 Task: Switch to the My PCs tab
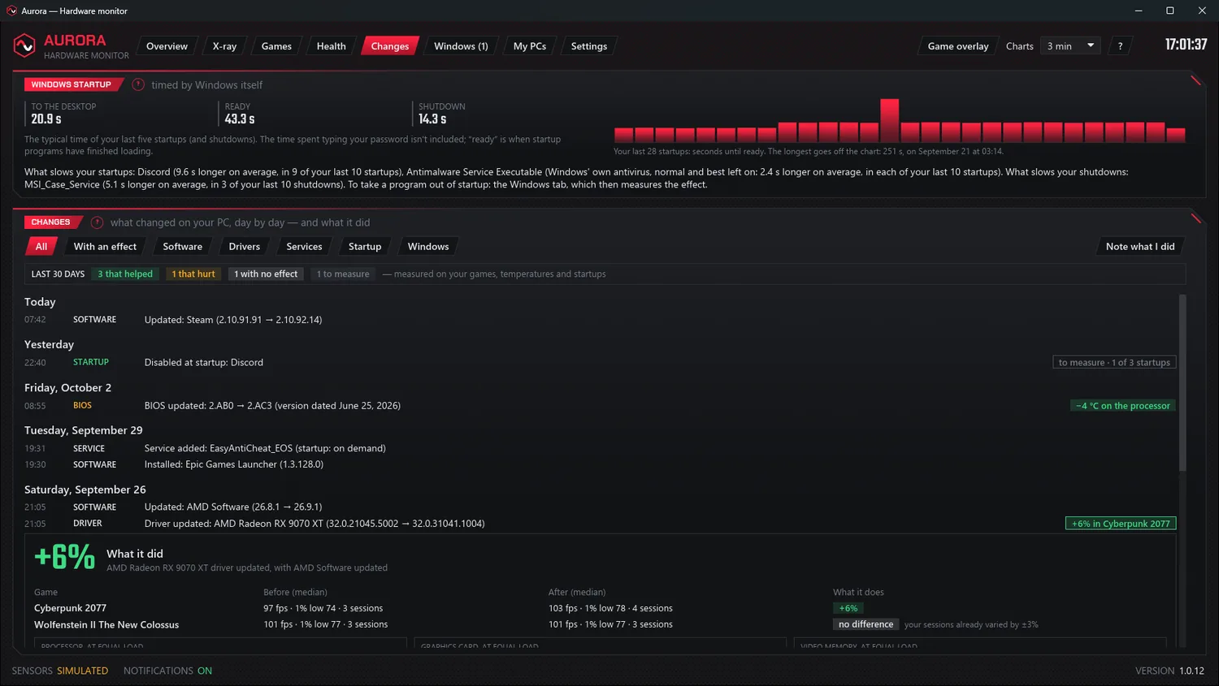[530, 46]
